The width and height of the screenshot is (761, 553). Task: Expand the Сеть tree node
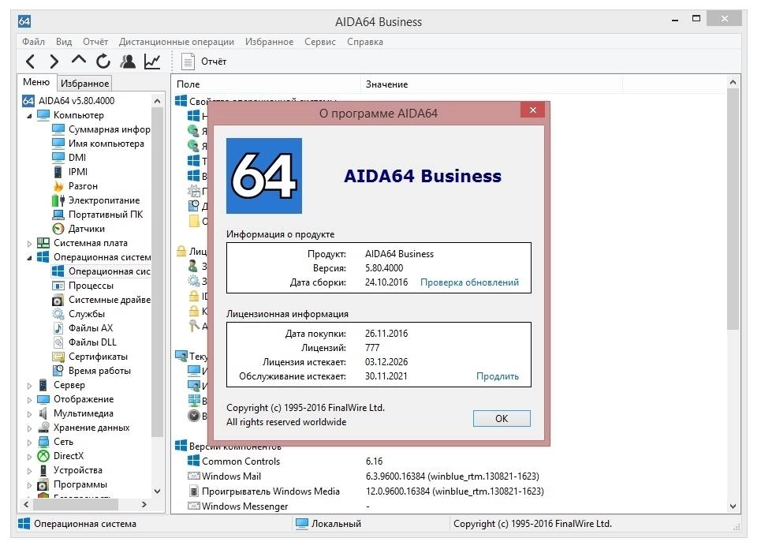(29, 443)
